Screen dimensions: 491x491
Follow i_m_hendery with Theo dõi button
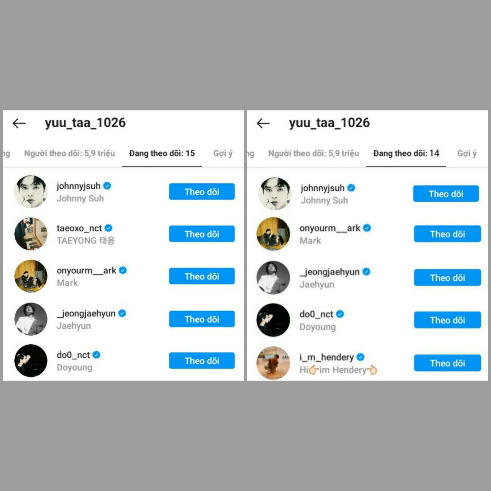pos(448,363)
